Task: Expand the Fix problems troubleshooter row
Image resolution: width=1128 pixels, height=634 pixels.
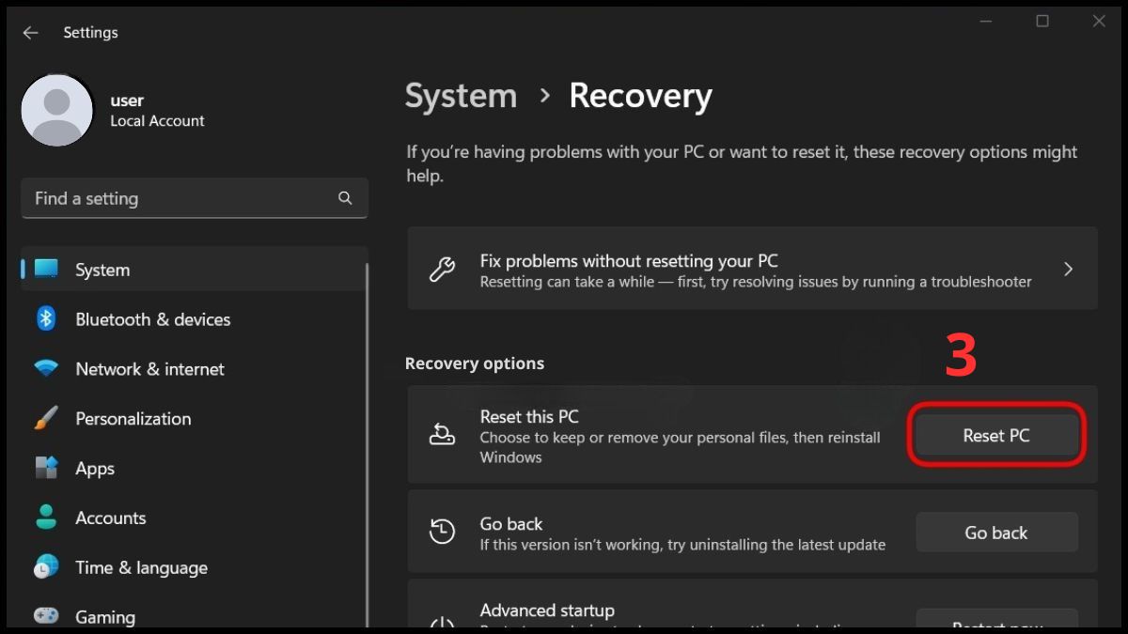Action: 752,269
